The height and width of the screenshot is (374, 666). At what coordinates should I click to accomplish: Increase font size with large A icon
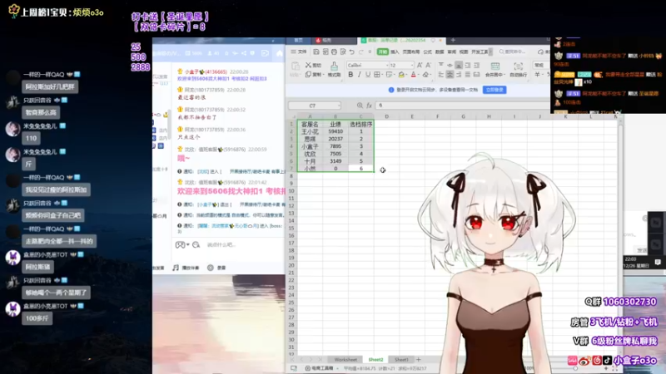point(420,65)
